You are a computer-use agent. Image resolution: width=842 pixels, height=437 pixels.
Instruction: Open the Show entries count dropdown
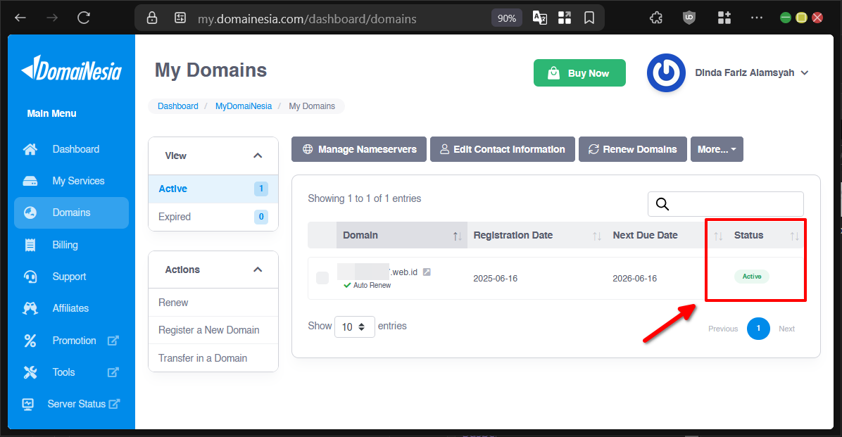[355, 327]
